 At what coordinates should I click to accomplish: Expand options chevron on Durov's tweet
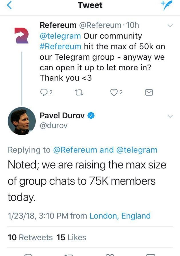(x=170, y=116)
